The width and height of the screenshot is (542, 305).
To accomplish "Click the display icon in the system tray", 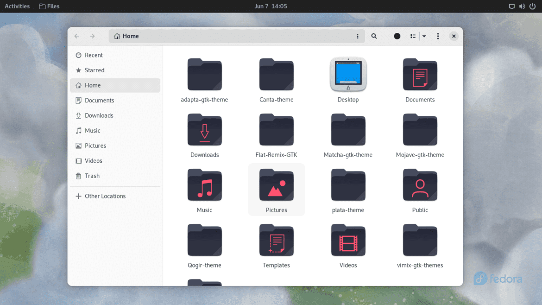I will [x=511, y=6].
